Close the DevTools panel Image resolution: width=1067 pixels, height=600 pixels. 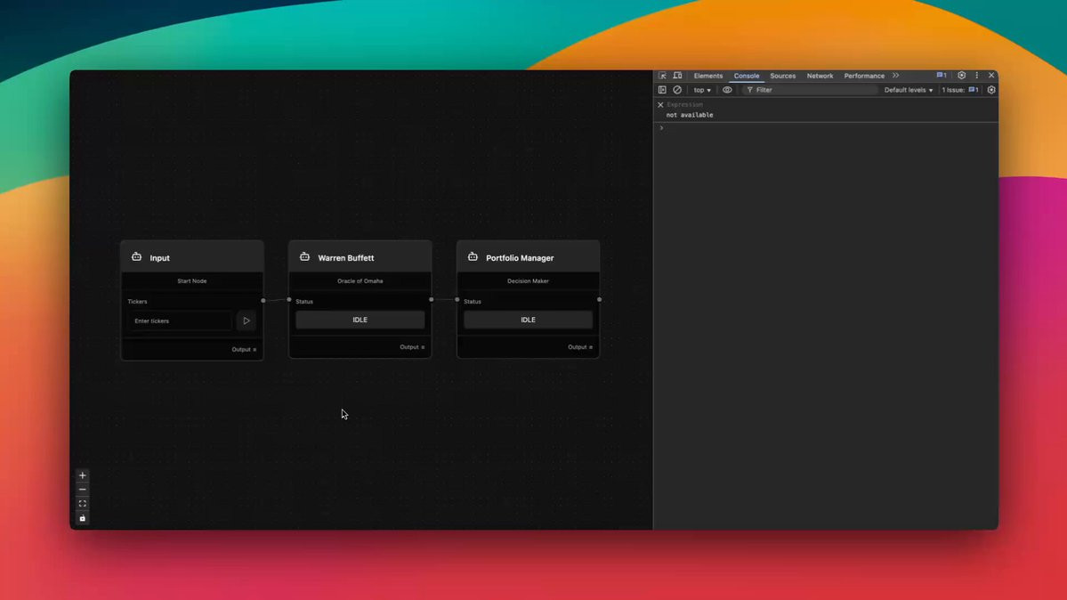991,76
